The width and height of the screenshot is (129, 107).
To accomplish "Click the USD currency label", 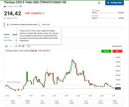I will tap(20, 6).
